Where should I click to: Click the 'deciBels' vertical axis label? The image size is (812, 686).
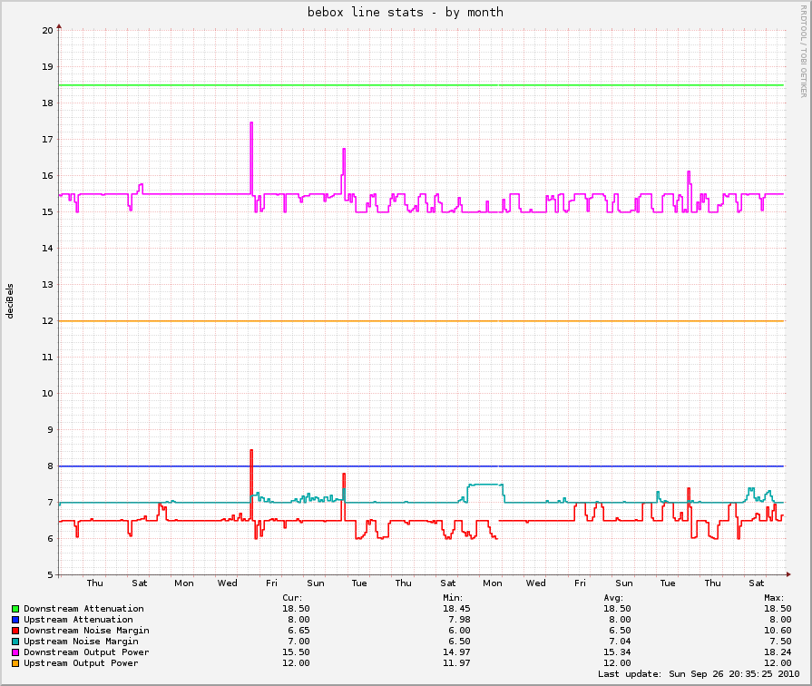[10, 301]
